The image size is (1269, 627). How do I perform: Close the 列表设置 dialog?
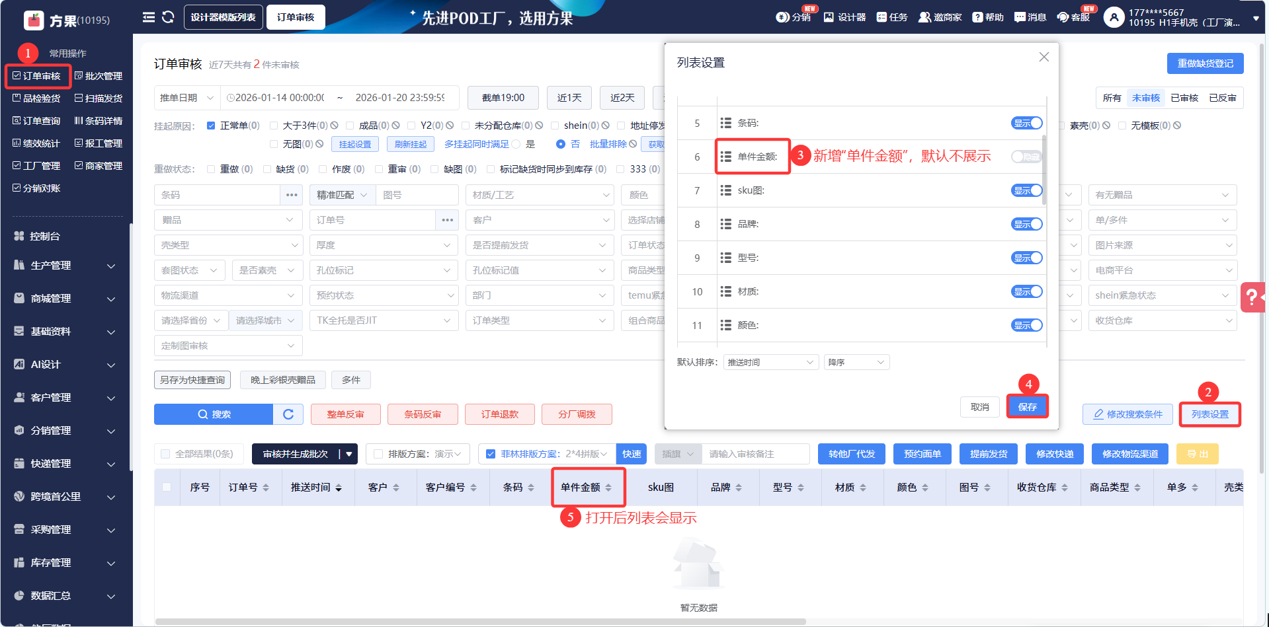coord(1044,57)
